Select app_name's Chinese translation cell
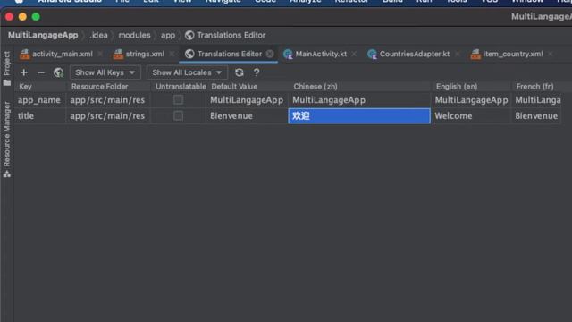Viewport: 572px width, 322px height. click(359, 100)
